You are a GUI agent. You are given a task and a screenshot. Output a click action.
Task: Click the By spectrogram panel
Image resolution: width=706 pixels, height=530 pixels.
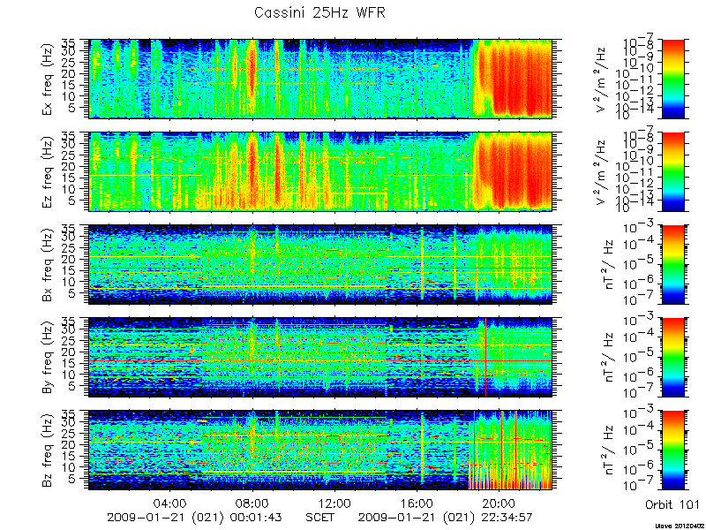coord(320,358)
